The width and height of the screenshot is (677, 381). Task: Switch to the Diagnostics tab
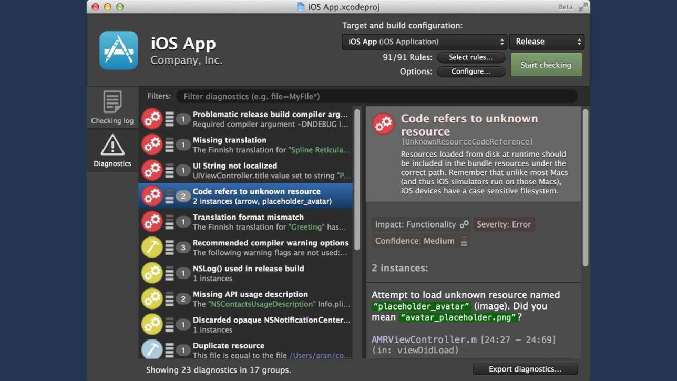point(112,150)
